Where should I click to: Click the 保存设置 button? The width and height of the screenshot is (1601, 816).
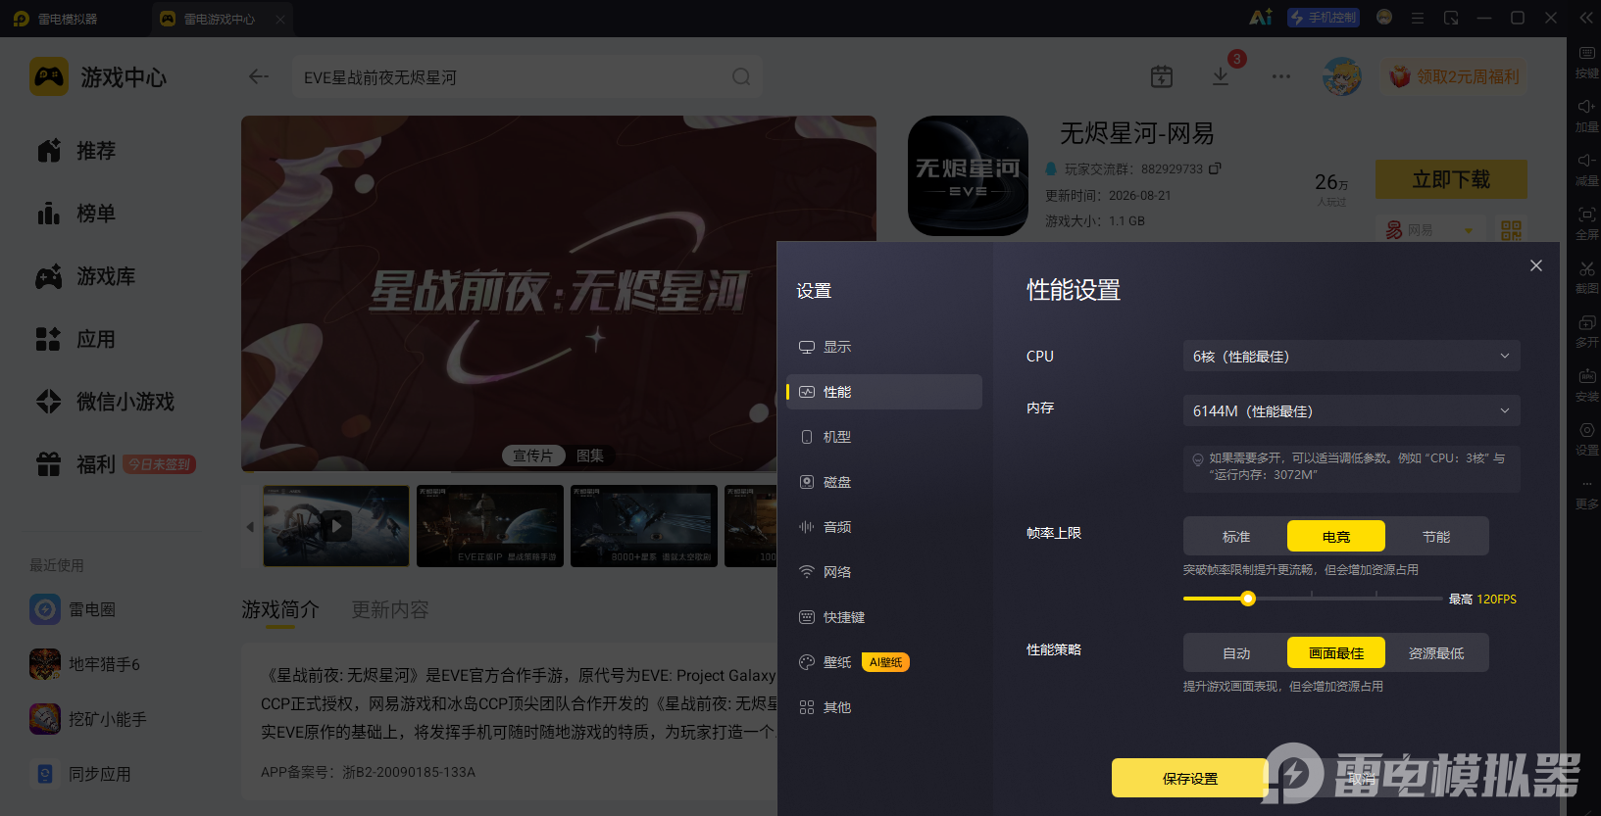coord(1190,778)
